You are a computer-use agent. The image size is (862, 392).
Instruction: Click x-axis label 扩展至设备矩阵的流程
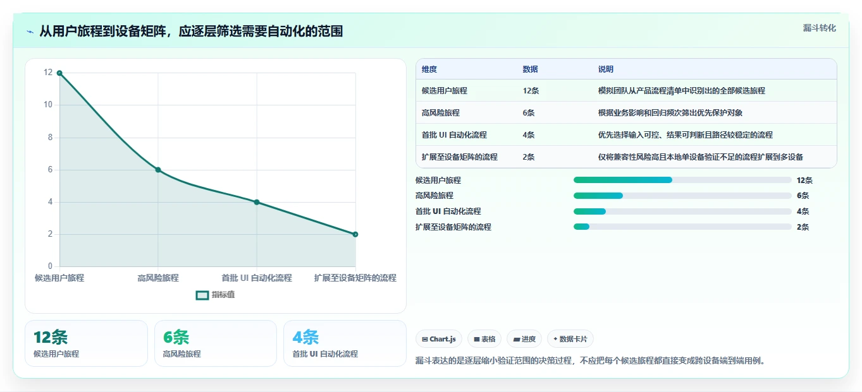(355, 278)
